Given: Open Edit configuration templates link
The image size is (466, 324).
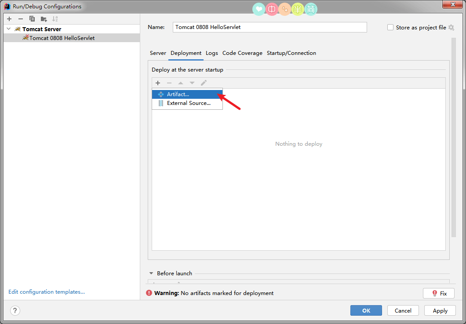Looking at the screenshot, I should click(x=47, y=292).
